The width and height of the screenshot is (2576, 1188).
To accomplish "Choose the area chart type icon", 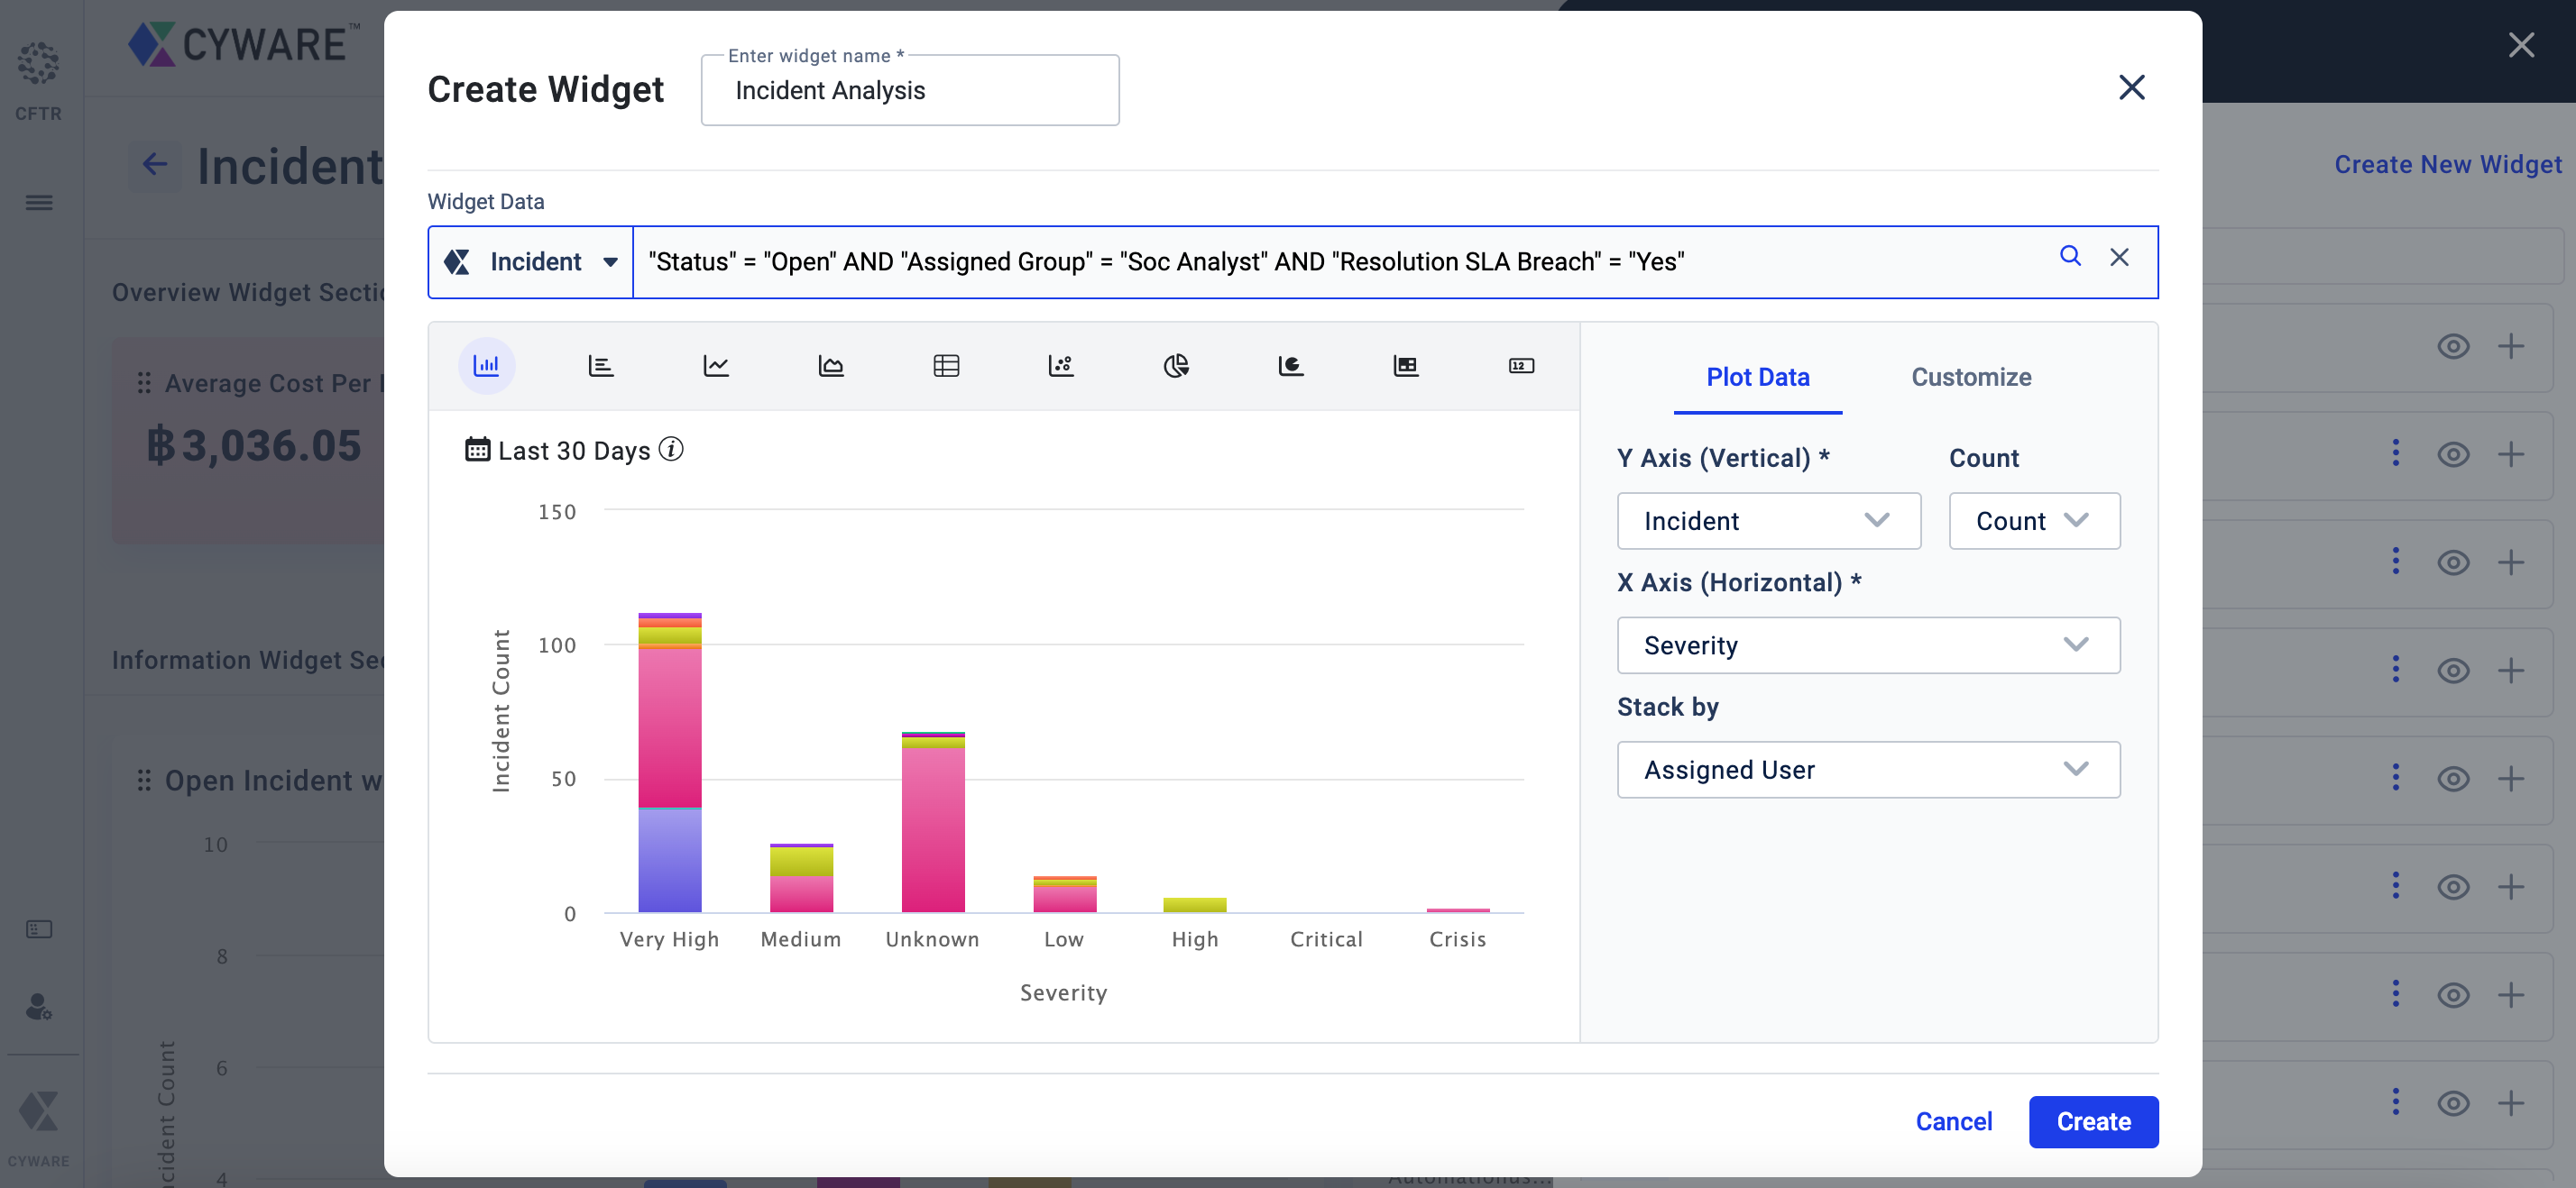I will 831,366.
